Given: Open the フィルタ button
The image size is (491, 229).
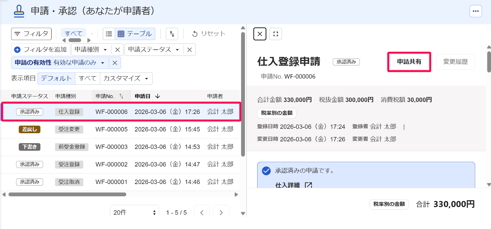Looking at the screenshot, I should click(31, 34).
